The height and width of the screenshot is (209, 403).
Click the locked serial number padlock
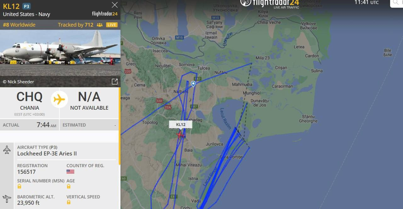point(19,186)
